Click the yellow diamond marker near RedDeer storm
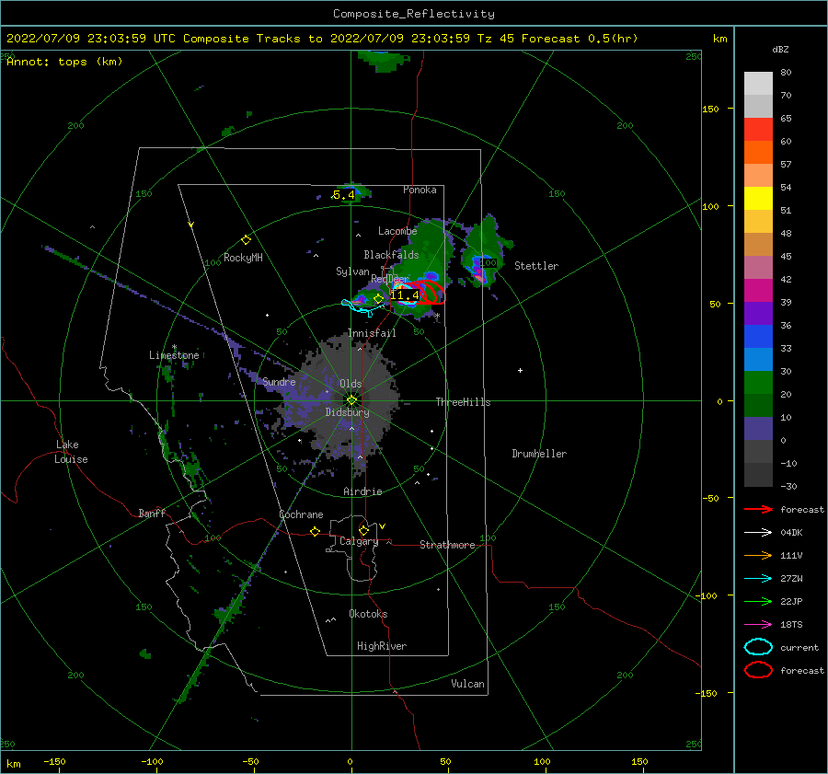 click(378, 299)
